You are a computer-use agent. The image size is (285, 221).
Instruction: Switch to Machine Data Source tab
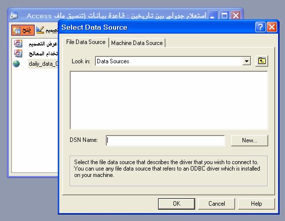[x=137, y=43]
